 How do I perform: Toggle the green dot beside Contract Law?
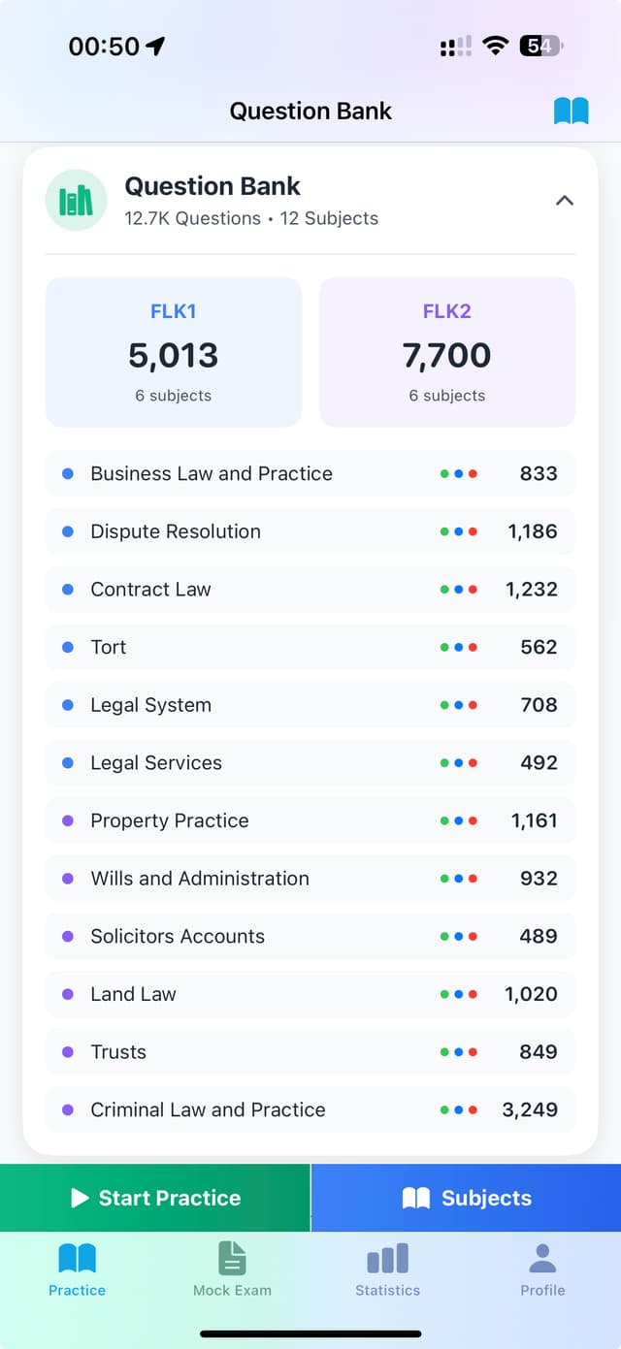point(442,589)
